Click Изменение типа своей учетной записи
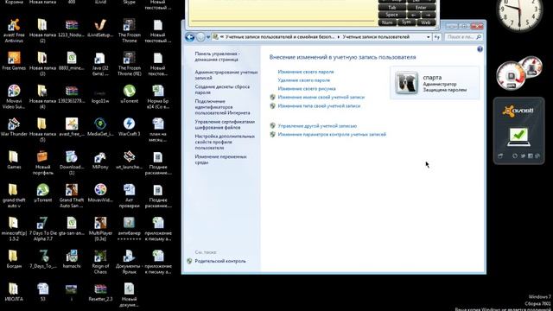Screen dimensions: 553x311 319,105
